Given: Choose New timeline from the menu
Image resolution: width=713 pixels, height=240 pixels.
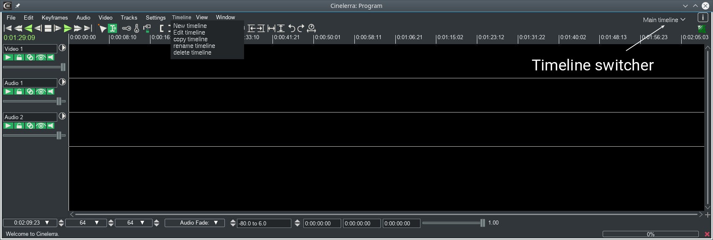Looking at the screenshot, I should [190, 26].
